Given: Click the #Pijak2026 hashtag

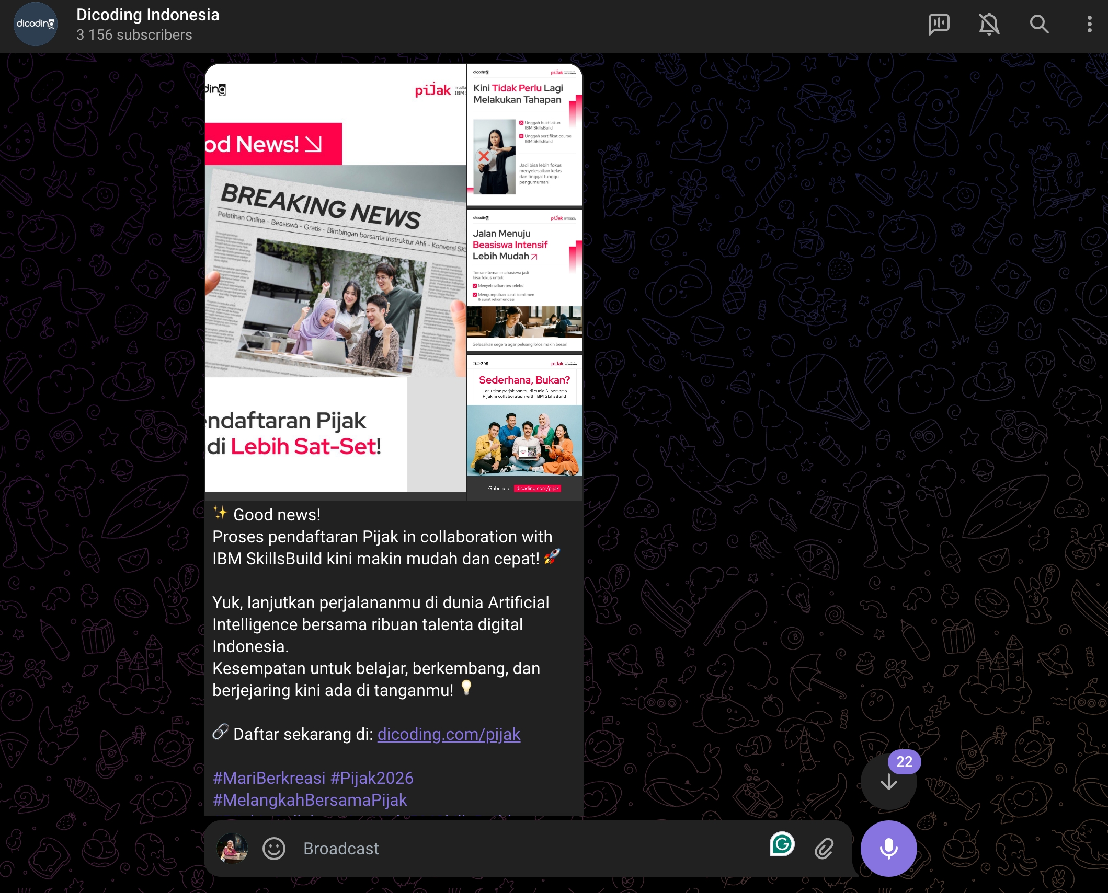Looking at the screenshot, I should coord(372,778).
